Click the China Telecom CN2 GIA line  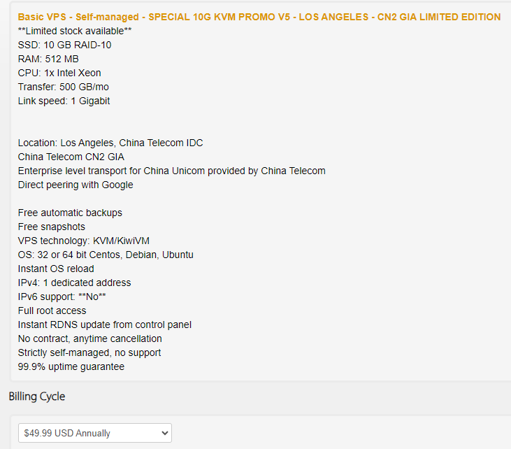(71, 157)
